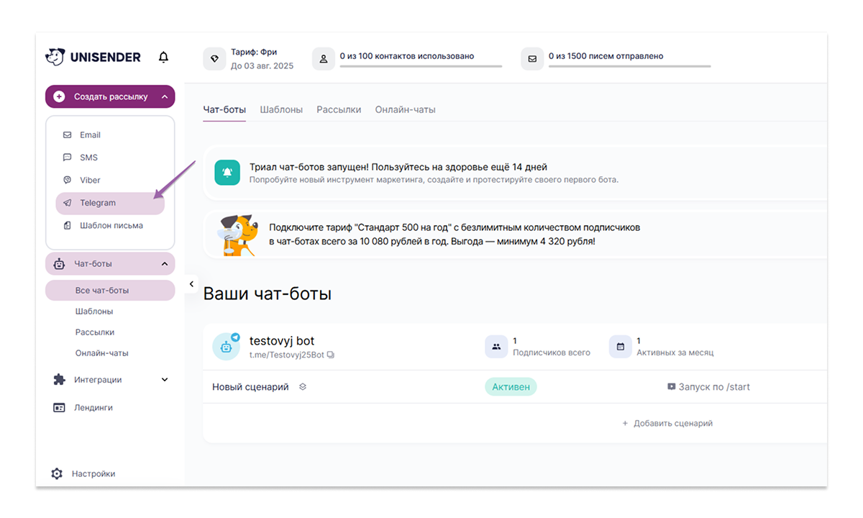Click the contacts usage progress bar
This screenshot has height=518, width=863.
pyautogui.click(x=421, y=67)
